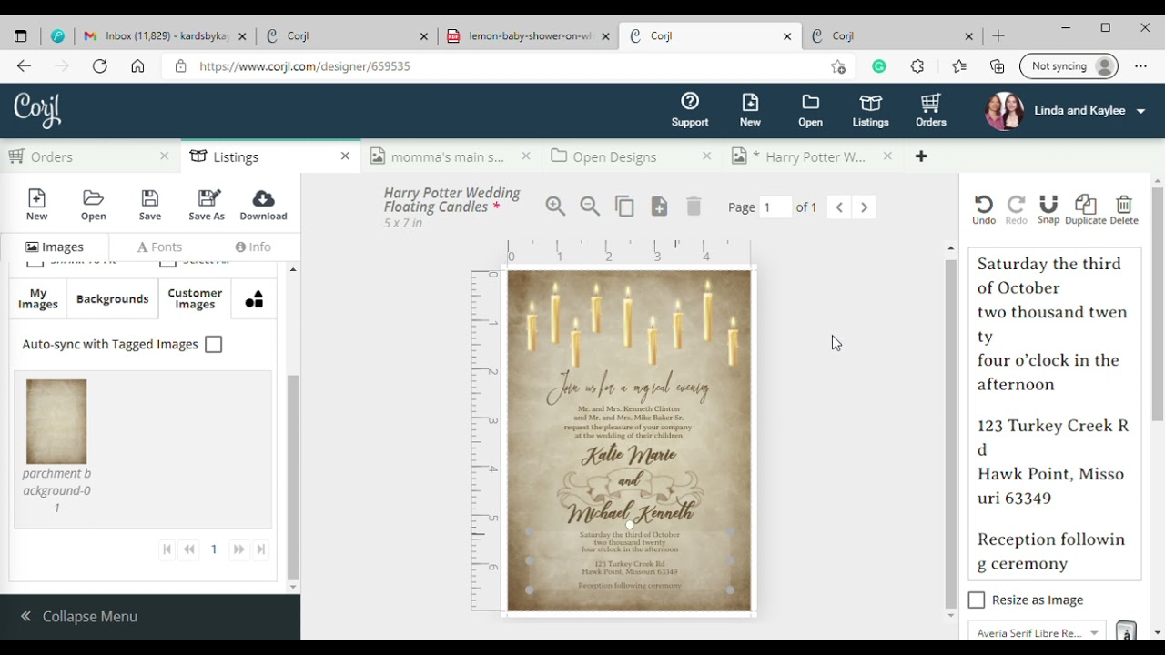Select the Open Designs tab
Screen dimensions: 1165x655
[614, 156]
